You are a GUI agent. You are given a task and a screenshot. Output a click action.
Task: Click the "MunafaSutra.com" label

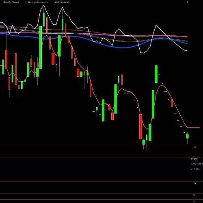(38, 2)
